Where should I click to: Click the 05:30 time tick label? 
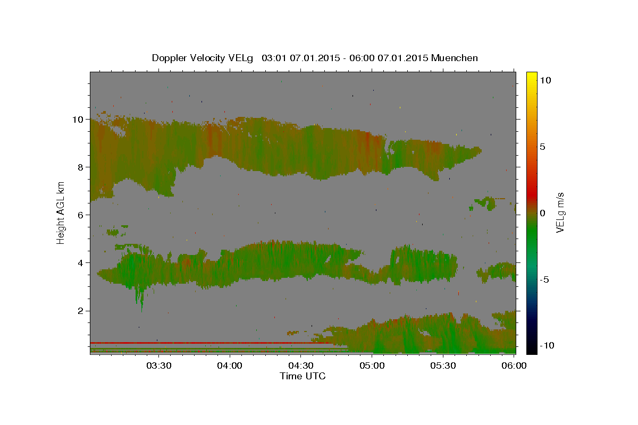coord(443,365)
